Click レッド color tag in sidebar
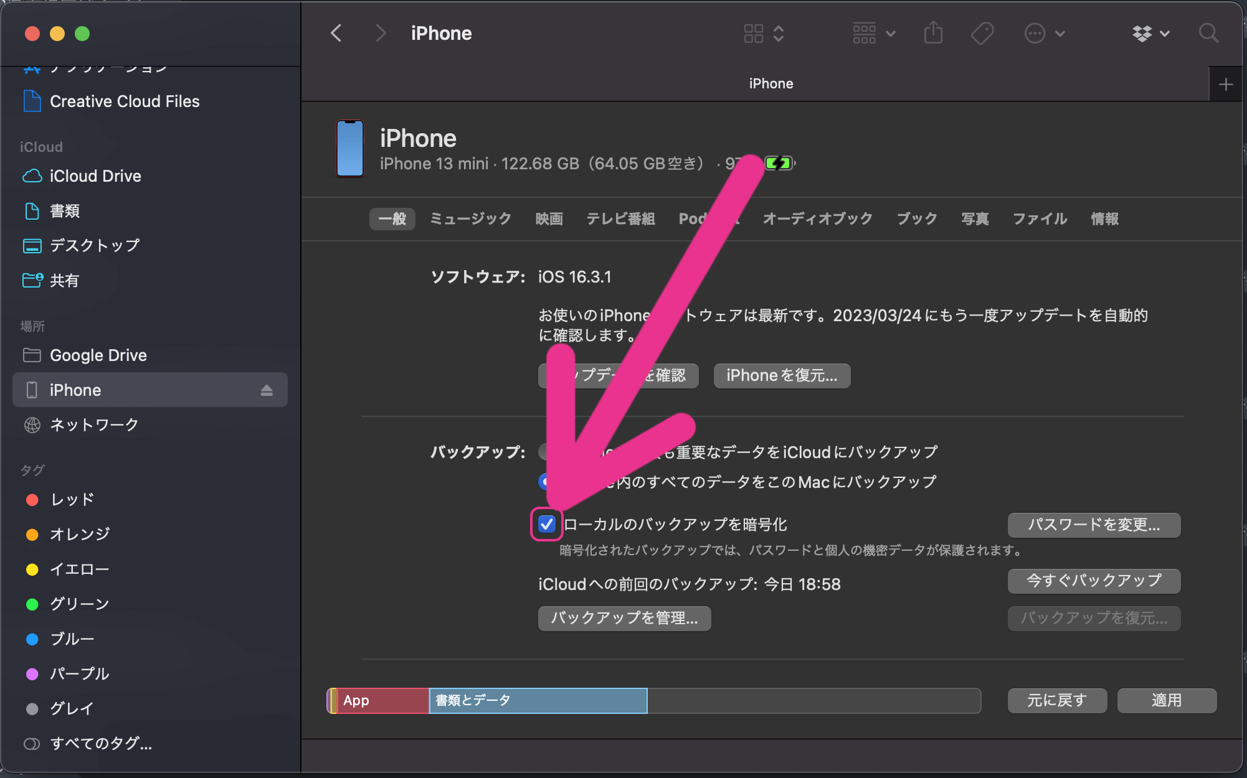 point(72,499)
